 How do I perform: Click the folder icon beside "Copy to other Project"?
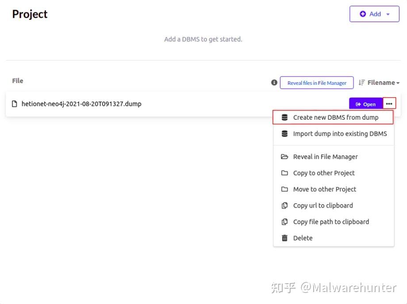click(284, 173)
